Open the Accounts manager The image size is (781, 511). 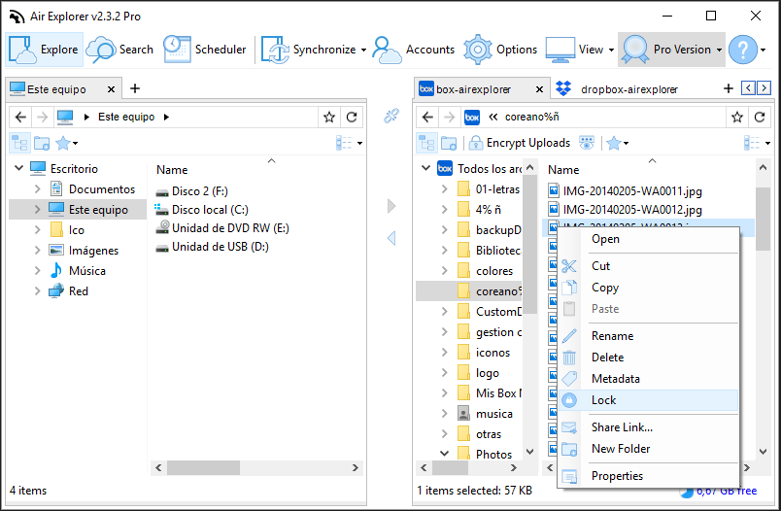click(414, 50)
